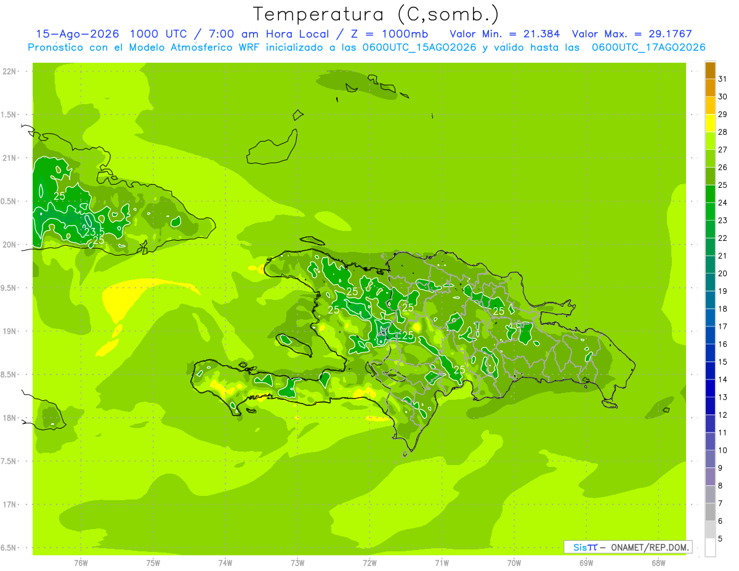The image size is (739, 571).
Task: Pick the dark blue legend swatch between 13 and 14
Action: (x=710, y=388)
